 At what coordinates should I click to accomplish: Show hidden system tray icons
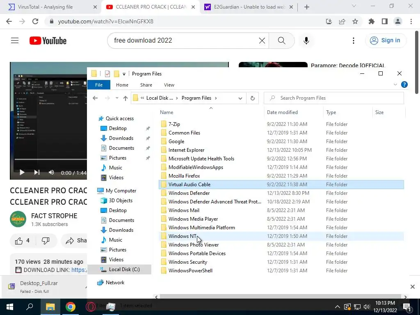[x=338, y=307]
